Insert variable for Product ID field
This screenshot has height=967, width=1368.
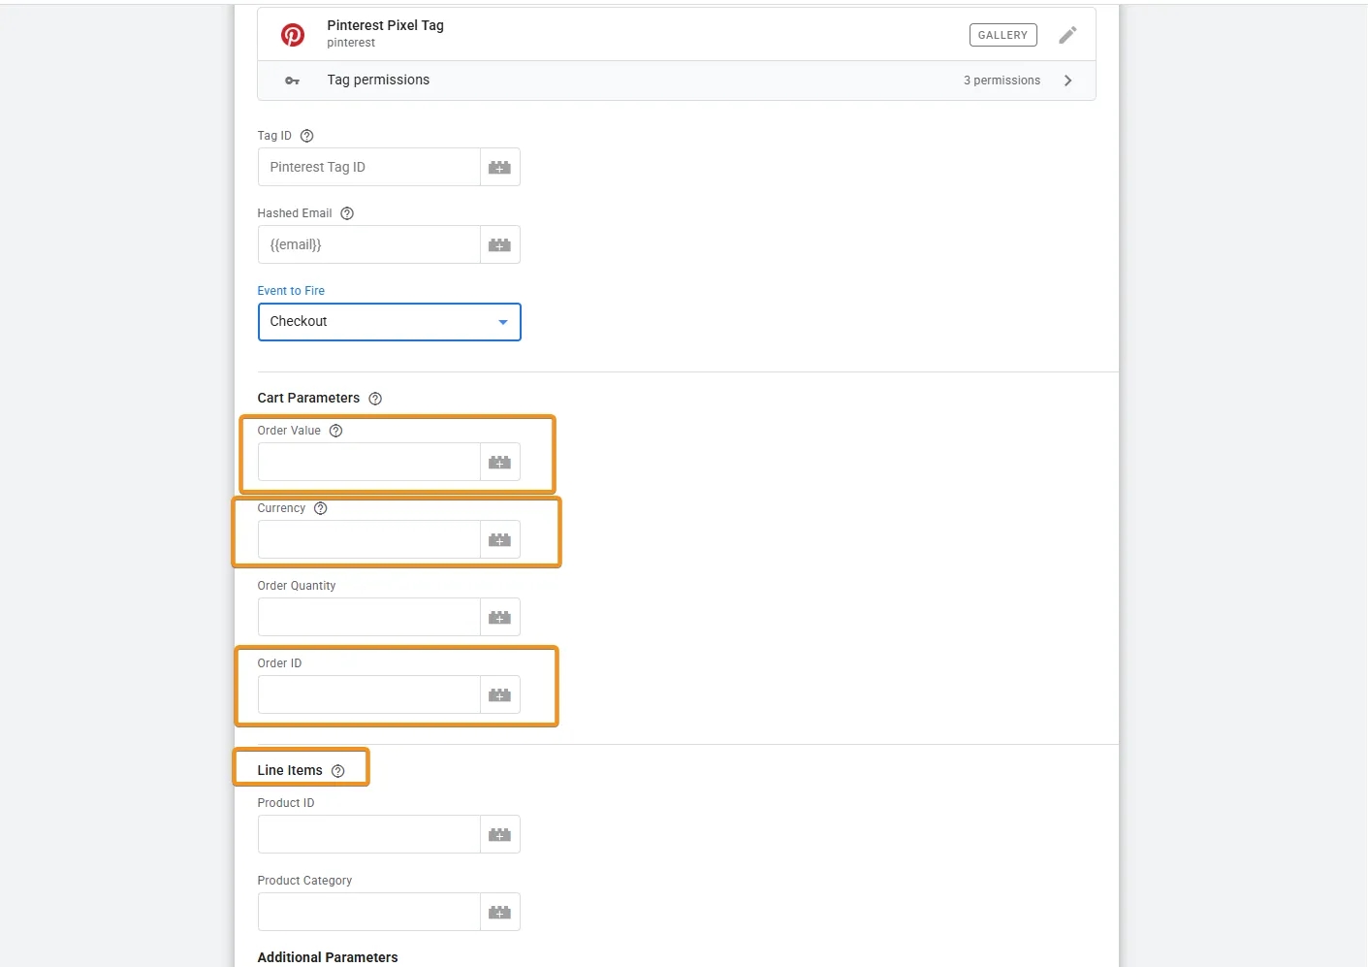[x=500, y=834]
